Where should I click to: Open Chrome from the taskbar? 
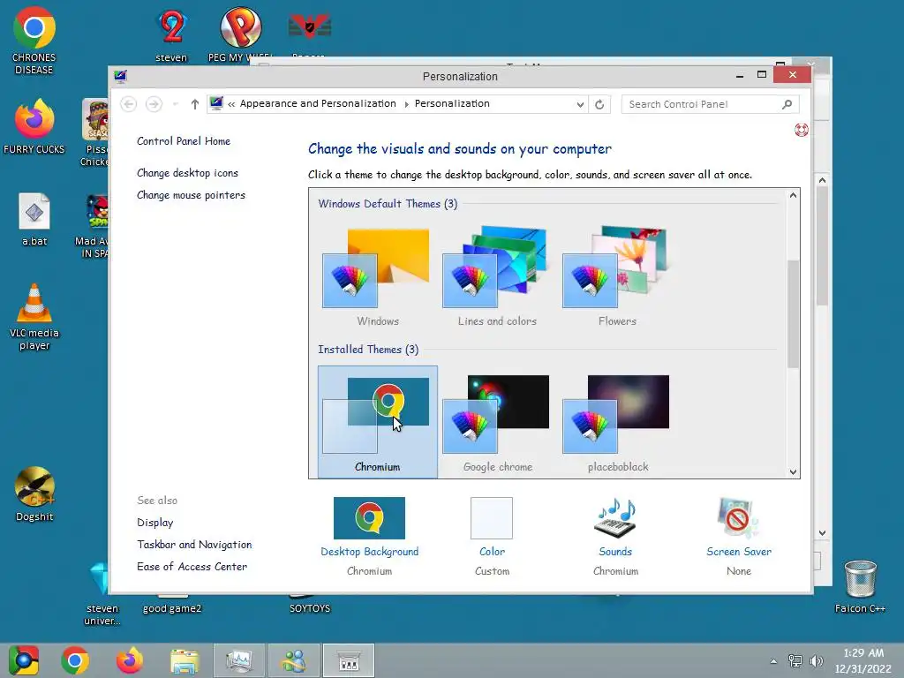75,660
